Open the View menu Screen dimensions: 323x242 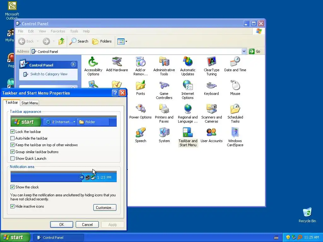point(42,31)
